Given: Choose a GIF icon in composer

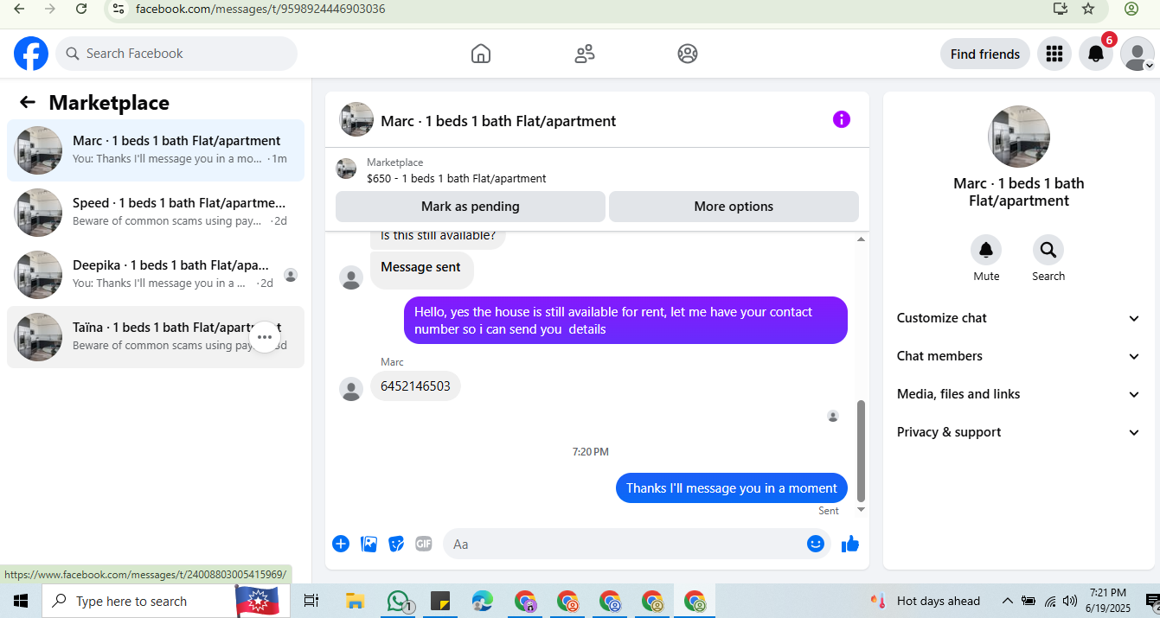Looking at the screenshot, I should click(x=423, y=544).
